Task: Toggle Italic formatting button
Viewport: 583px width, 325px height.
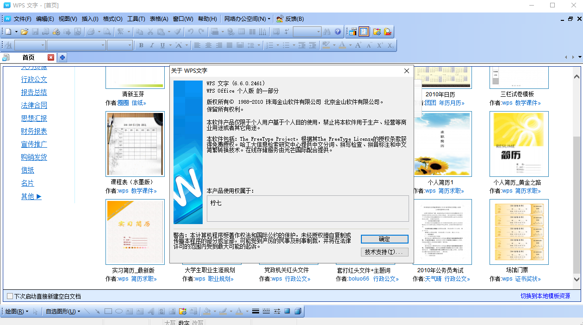Action: click(x=152, y=45)
